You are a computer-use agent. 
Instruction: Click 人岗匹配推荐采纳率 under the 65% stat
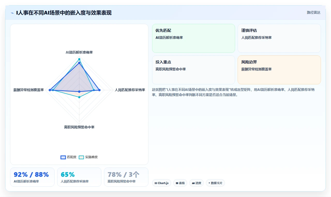click(75, 181)
